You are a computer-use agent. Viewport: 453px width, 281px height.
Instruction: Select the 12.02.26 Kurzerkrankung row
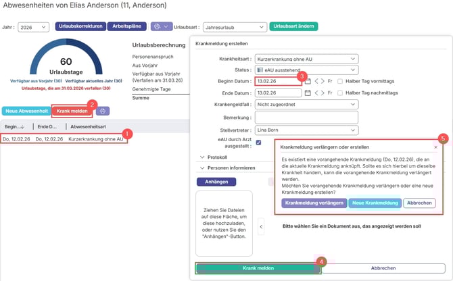(64, 139)
